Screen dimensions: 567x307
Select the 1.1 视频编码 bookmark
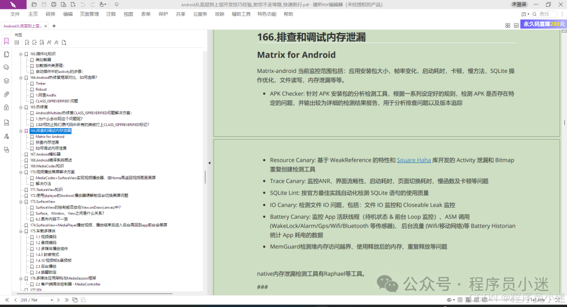46,237
